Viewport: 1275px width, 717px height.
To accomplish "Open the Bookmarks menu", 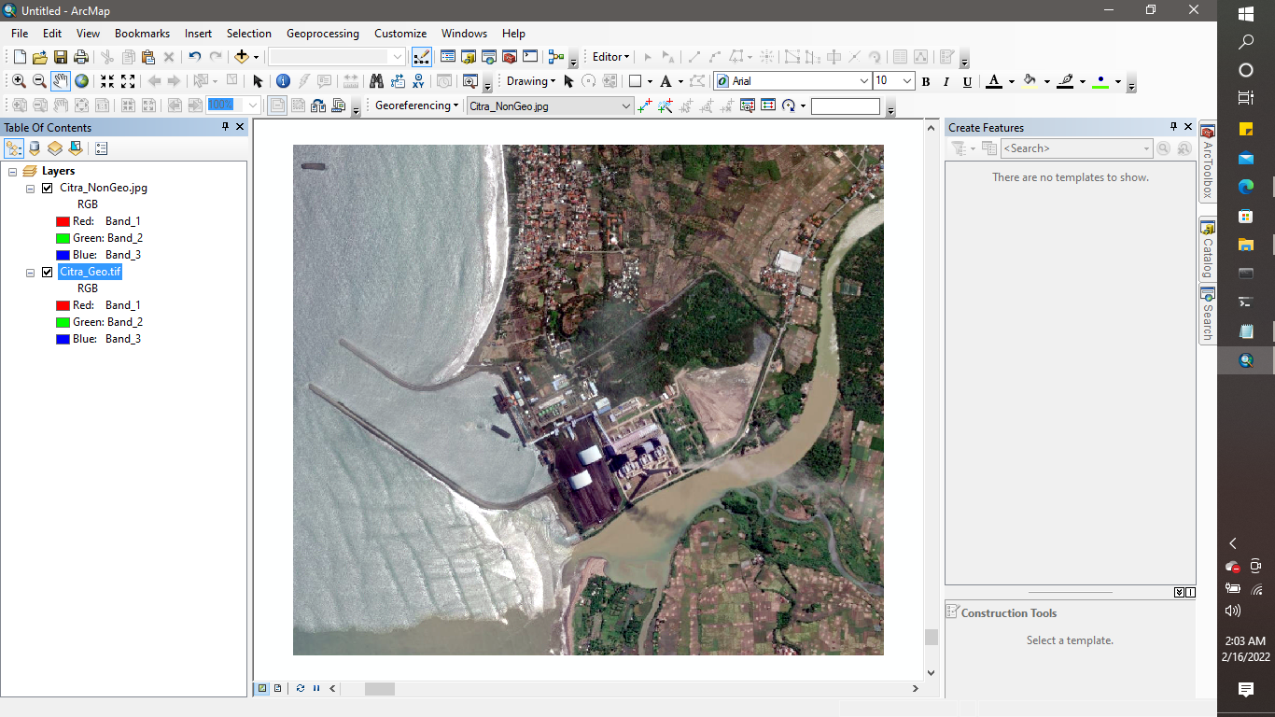I will tap(142, 33).
